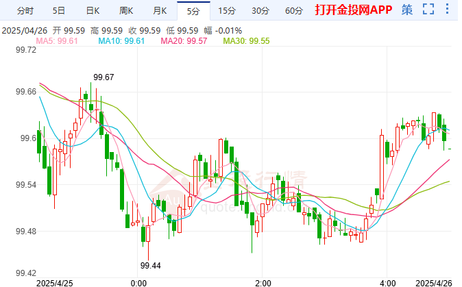Open the 策 strategy icon
Screen dimensions: 462x287
click(x=407, y=10)
